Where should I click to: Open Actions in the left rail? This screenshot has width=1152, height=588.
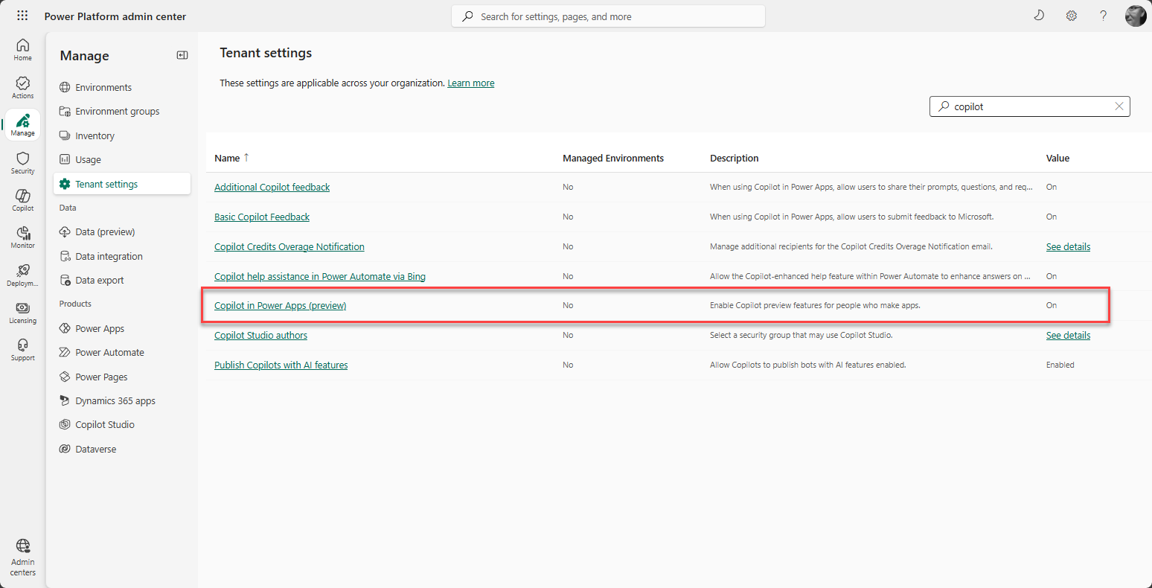point(23,87)
